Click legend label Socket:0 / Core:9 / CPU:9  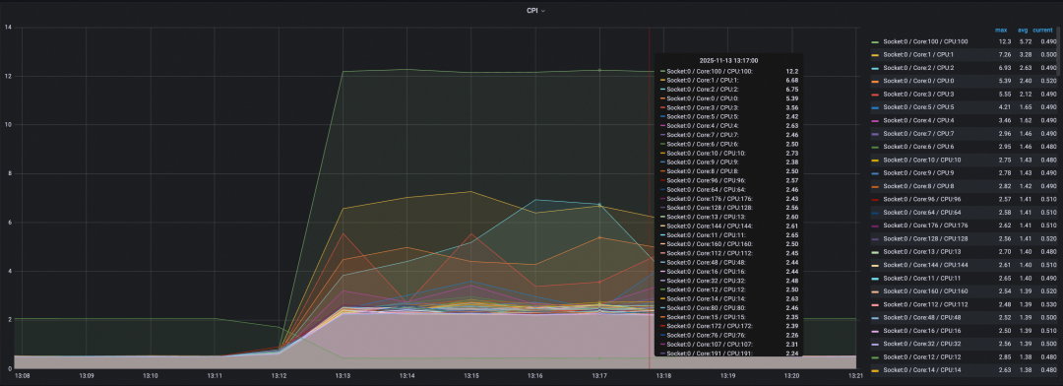pyautogui.click(x=917, y=173)
